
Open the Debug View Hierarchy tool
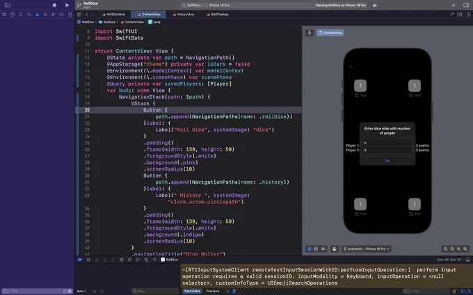click(129, 260)
